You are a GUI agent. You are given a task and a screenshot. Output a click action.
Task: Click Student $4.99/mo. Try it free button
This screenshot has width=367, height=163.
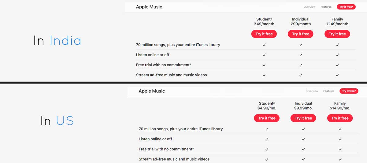[x=267, y=118]
